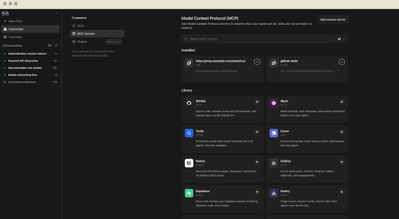This screenshot has height=219, width=399.
Task: Click the Sentry card title text
Action: tap(285, 191)
